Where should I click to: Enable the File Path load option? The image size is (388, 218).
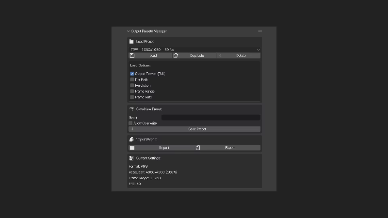point(132,79)
